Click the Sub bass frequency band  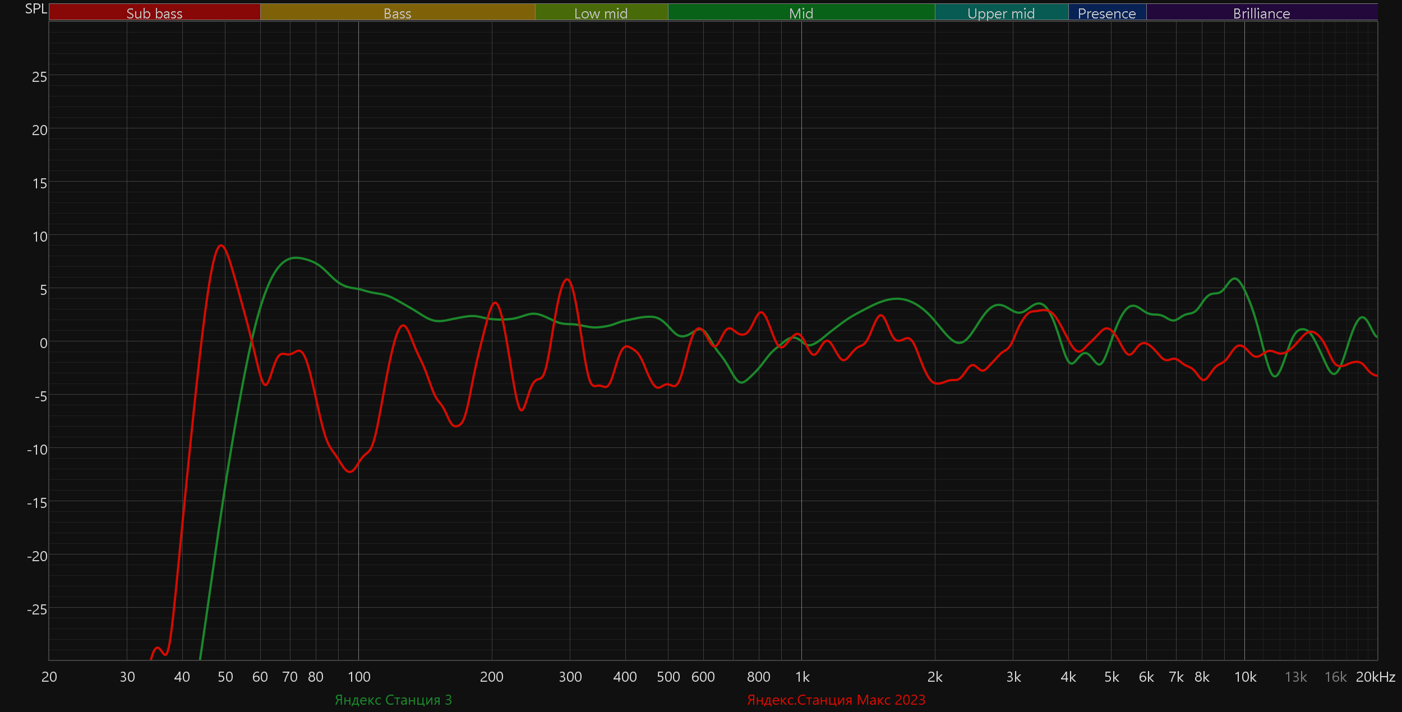[154, 13]
